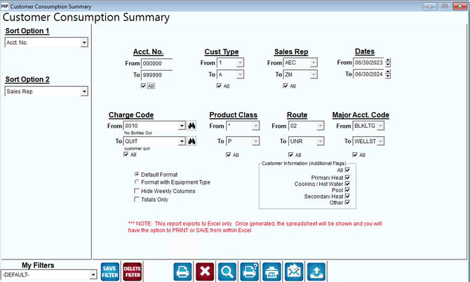Open Major Acct. Code From BLKLTG dropdown
The image size is (470, 282).
[x=380, y=126]
